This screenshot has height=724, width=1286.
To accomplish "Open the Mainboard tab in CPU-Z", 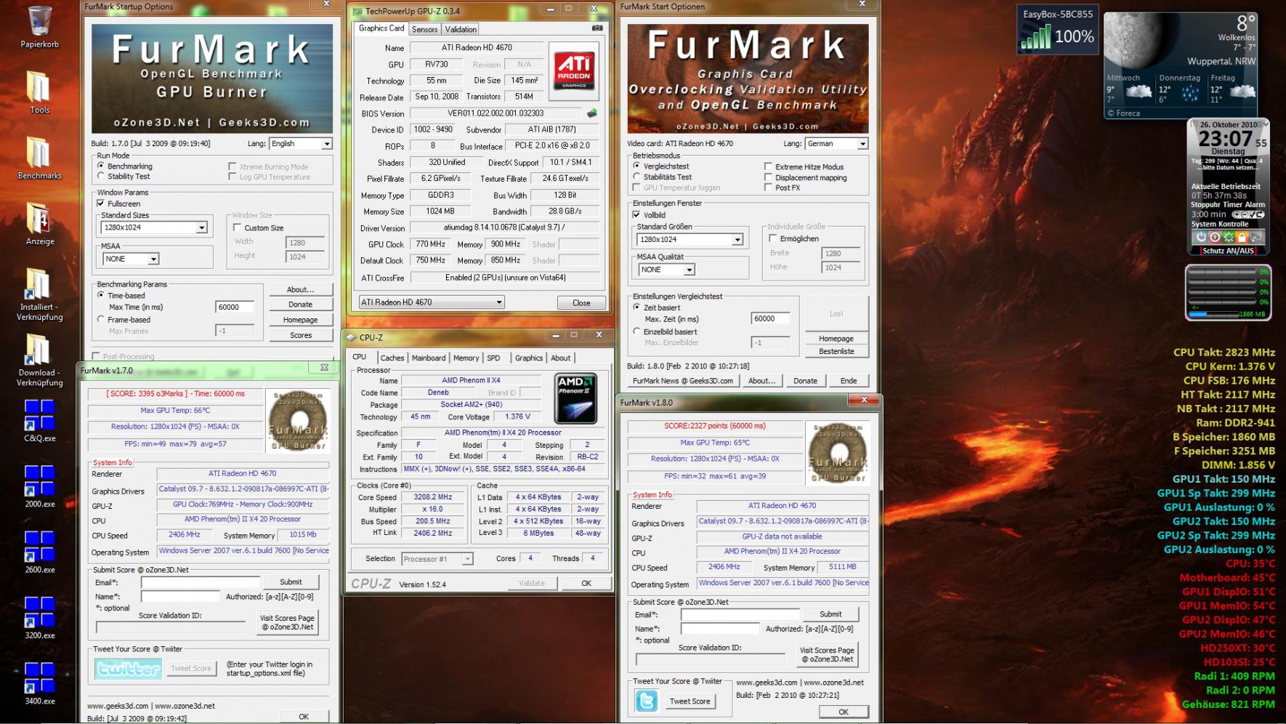I will (x=429, y=358).
